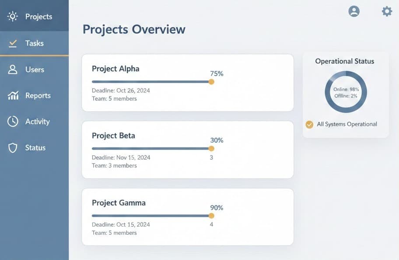Click the Reports chart icon
399x260 pixels.
point(13,96)
